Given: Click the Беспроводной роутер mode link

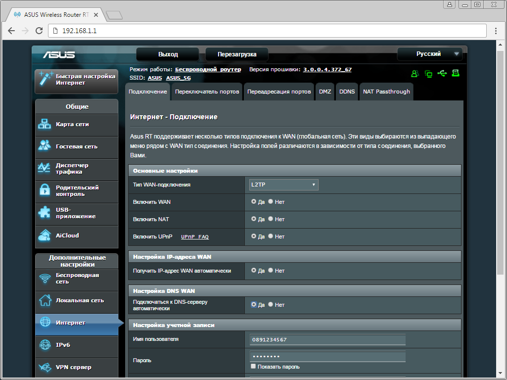Looking at the screenshot, I should click(x=208, y=69).
